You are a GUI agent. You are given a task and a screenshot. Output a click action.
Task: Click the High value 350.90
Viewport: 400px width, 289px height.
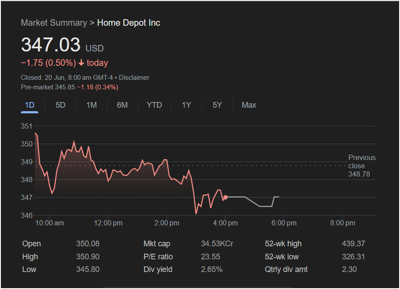88,257
